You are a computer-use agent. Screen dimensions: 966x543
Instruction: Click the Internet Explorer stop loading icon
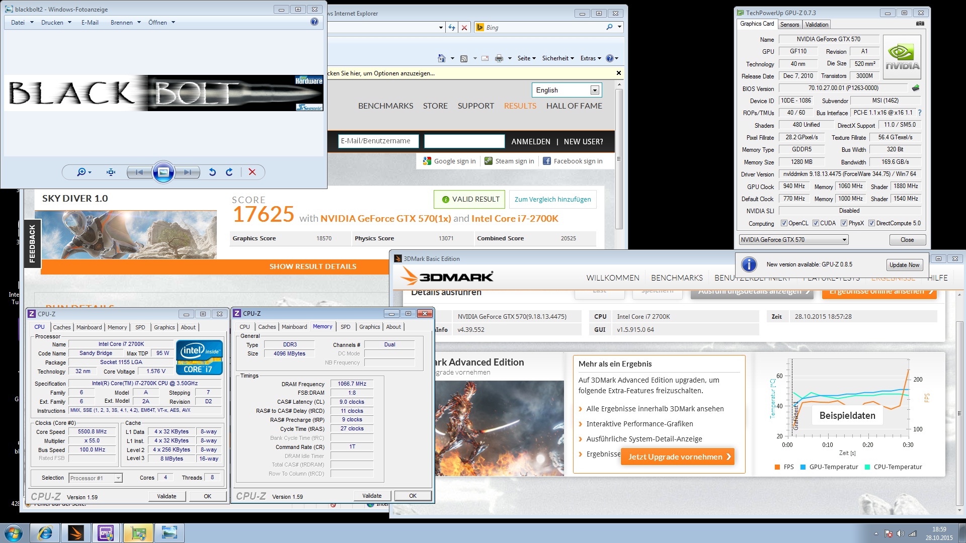coord(464,28)
